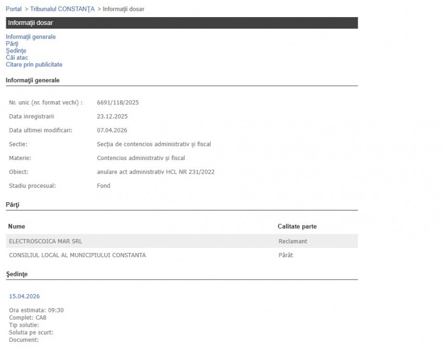This screenshot has width=445, height=358.
Task: Click case number 6691/118/2025
Action: 118,102
